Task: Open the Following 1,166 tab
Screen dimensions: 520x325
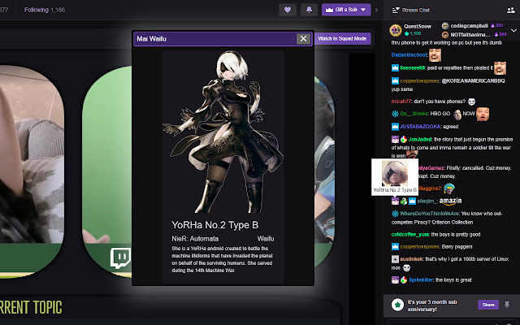Action: (x=45, y=10)
